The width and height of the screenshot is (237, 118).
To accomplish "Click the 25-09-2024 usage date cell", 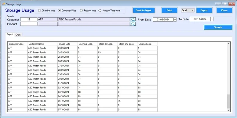I will [x=67, y=57].
